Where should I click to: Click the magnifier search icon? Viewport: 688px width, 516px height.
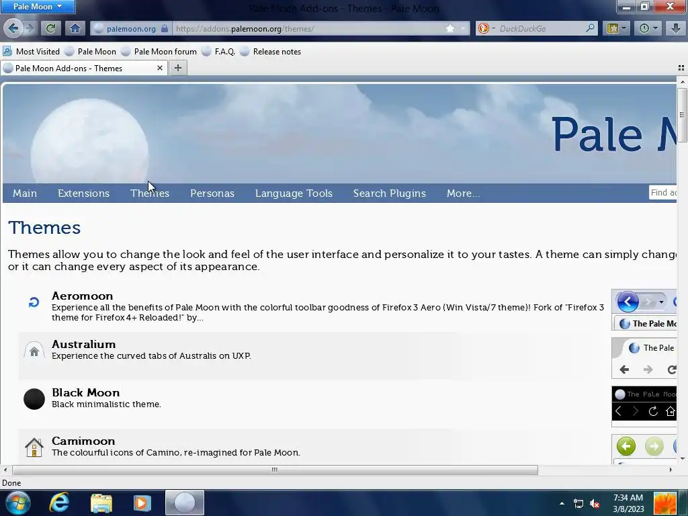[x=591, y=28]
